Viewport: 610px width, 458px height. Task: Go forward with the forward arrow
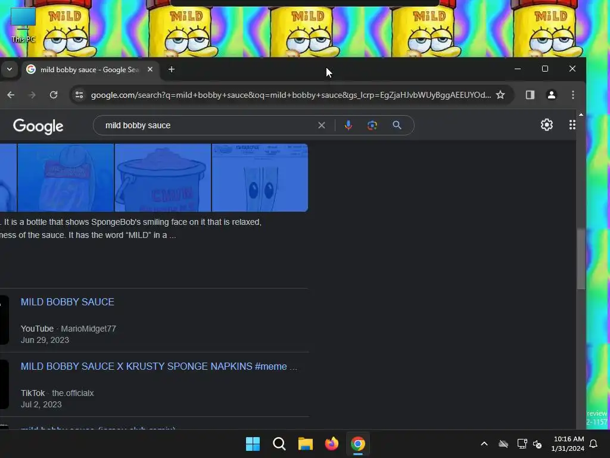coord(32,95)
